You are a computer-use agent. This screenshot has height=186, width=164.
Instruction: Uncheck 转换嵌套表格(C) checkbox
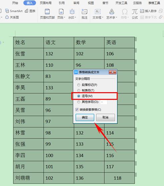[x=77, y=110]
